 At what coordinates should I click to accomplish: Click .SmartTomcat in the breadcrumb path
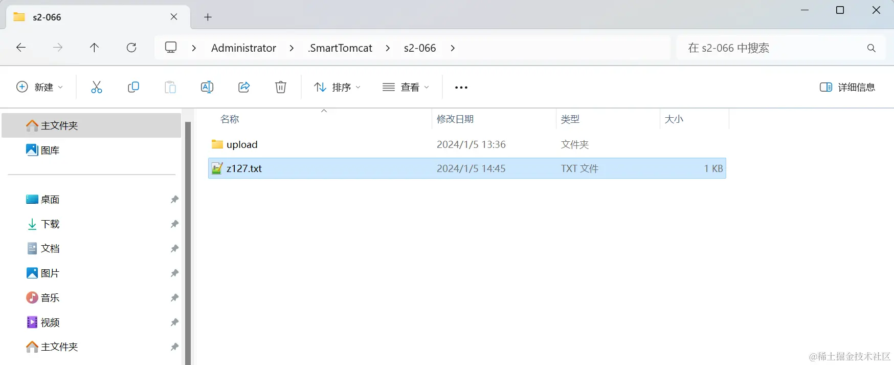coord(340,48)
